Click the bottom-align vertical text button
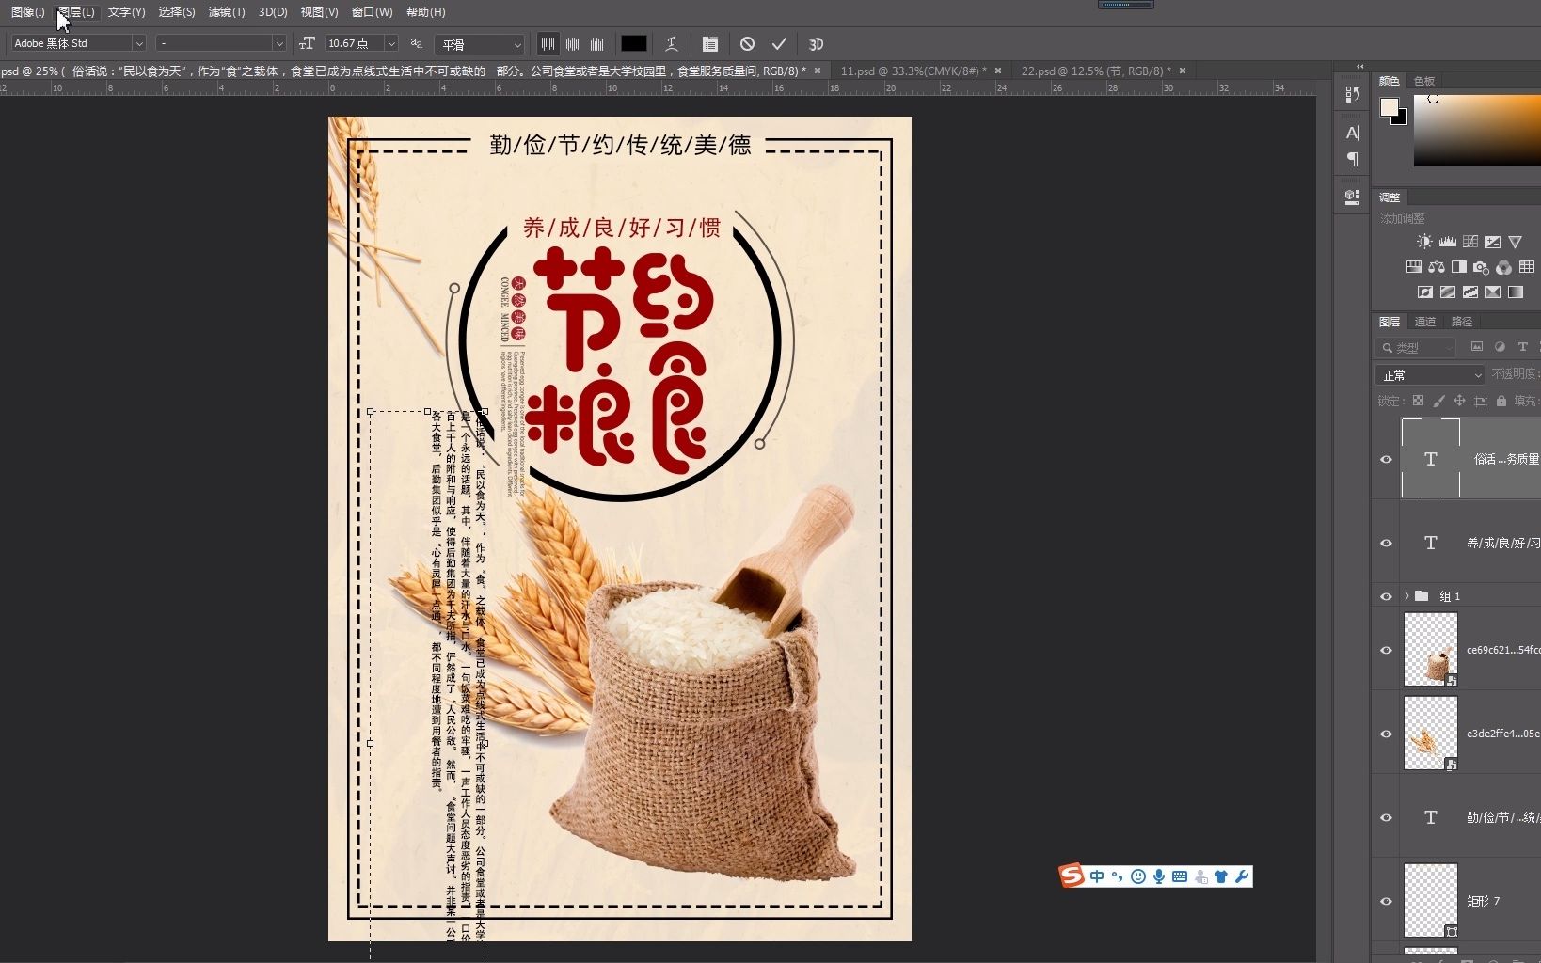Viewport: 1541px width, 963px height. (x=596, y=44)
